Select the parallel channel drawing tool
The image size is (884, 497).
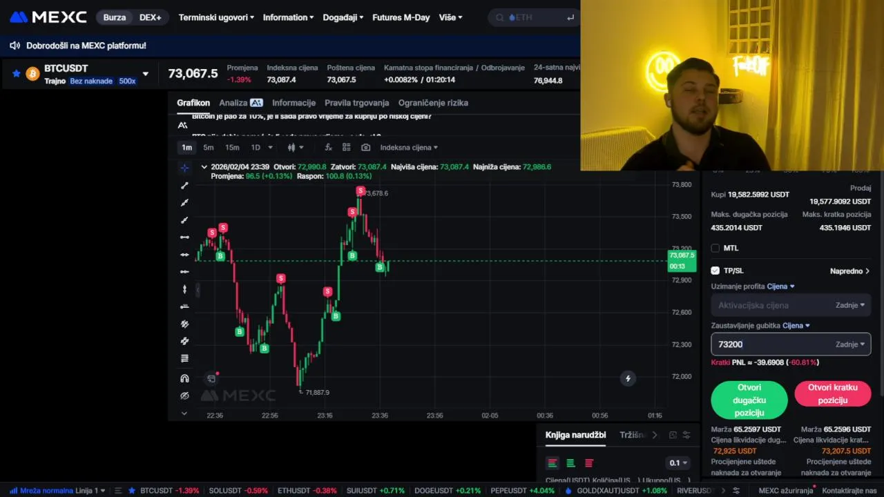184,324
